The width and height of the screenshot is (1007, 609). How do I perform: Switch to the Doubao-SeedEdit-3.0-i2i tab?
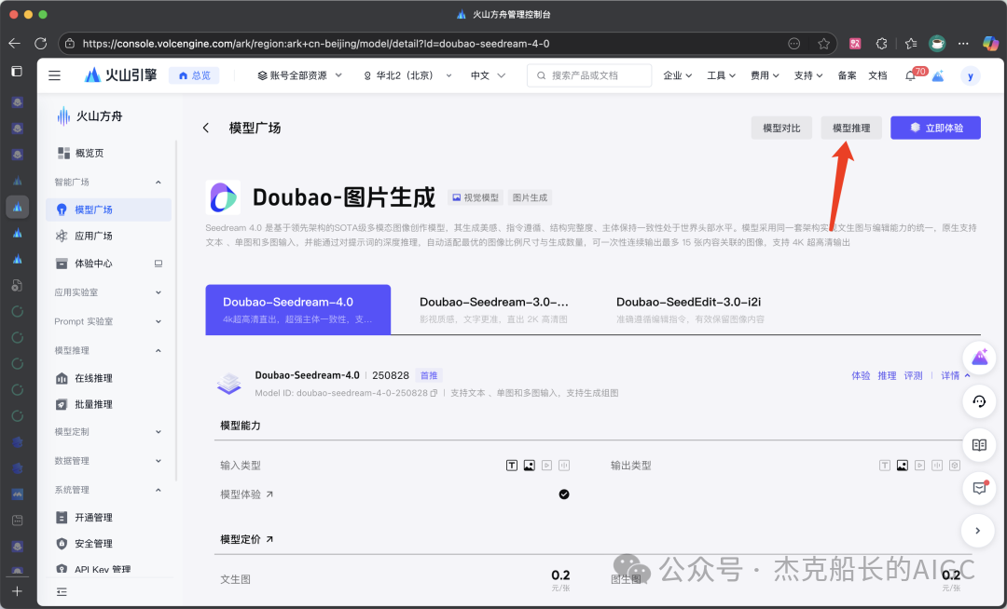pos(690,310)
